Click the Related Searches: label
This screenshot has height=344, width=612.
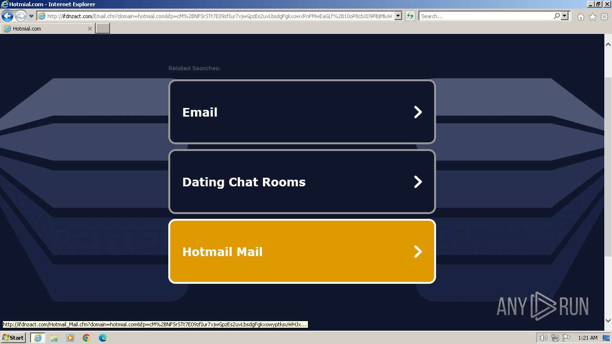[x=194, y=68]
